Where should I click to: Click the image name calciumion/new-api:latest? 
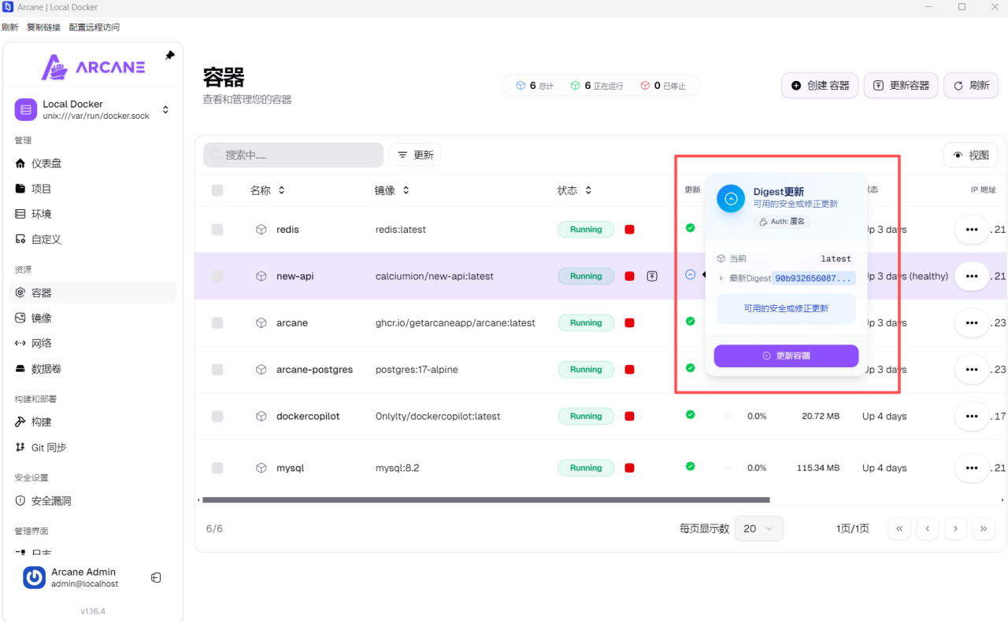click(x=435, y=276)
